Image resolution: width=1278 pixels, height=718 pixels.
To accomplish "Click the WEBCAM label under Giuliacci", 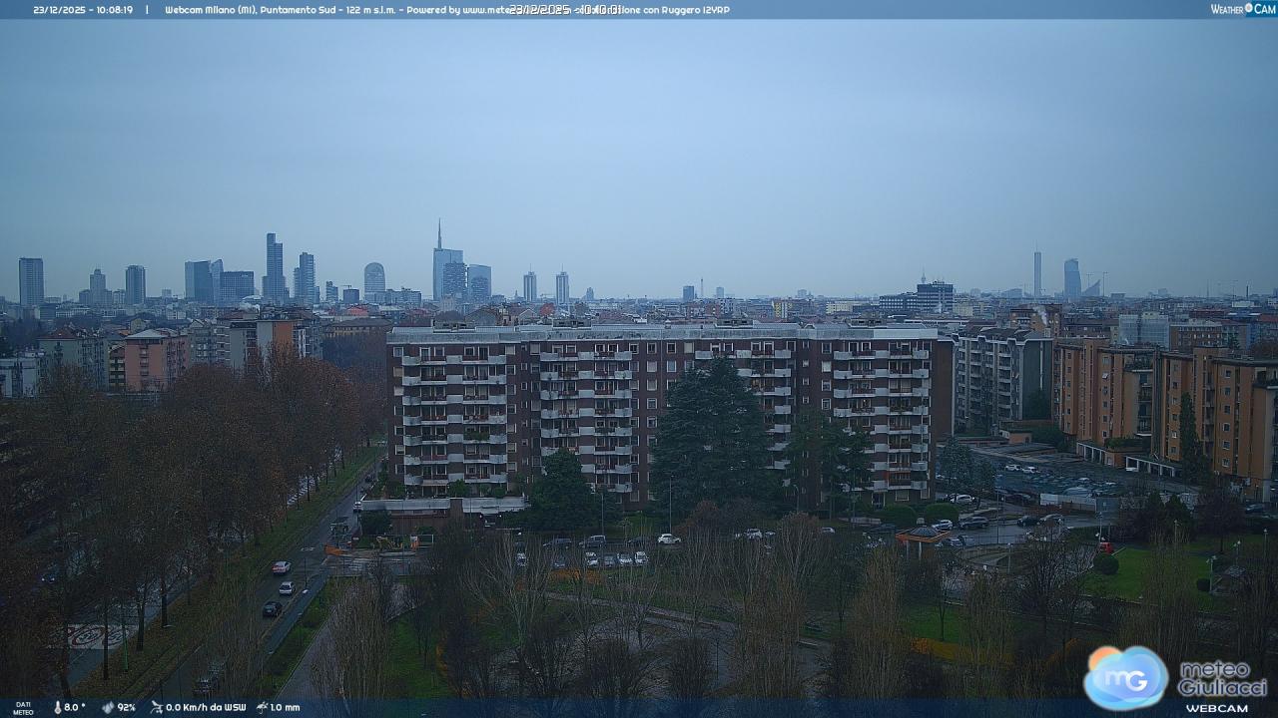I will pos(1216,708).
